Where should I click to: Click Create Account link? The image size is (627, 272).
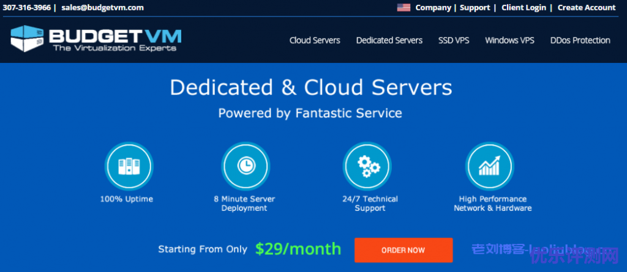pyautogui.click(x=586, y=8)
